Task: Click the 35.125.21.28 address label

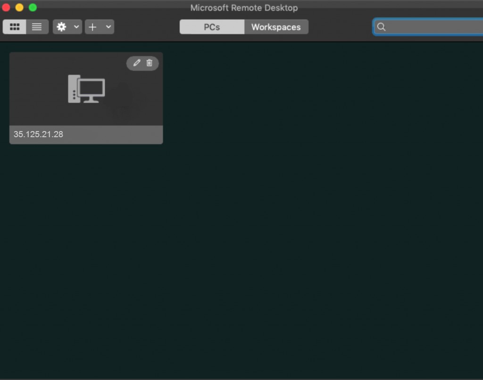Action: pyautogui.click(x=38, y=134)
